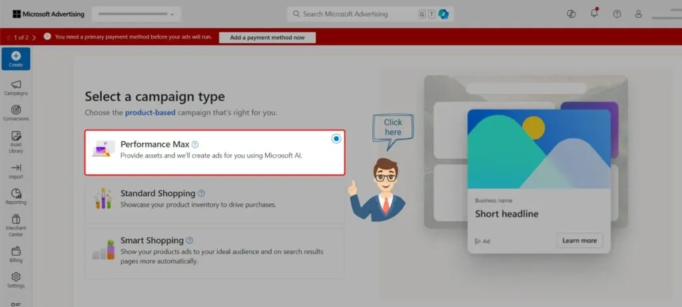Screen dimensions: 682x307
Task: Open the account selector dropdown
Action: click(x=136, y=14)
